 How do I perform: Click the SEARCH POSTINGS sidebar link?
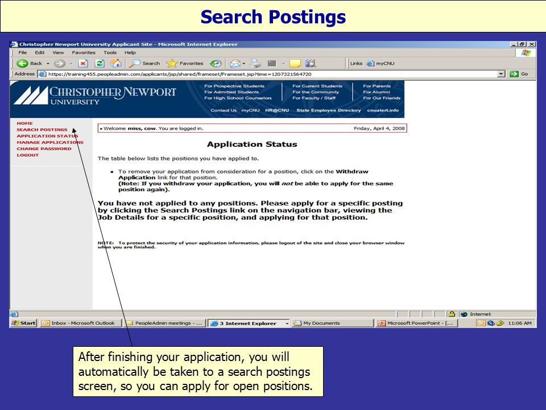tap(42, 130)
